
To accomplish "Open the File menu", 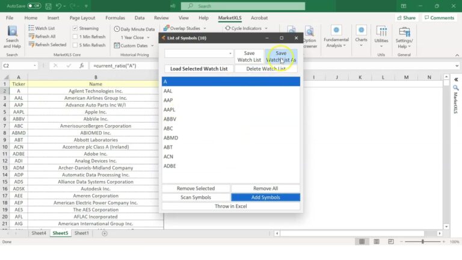I will (10, 17).
